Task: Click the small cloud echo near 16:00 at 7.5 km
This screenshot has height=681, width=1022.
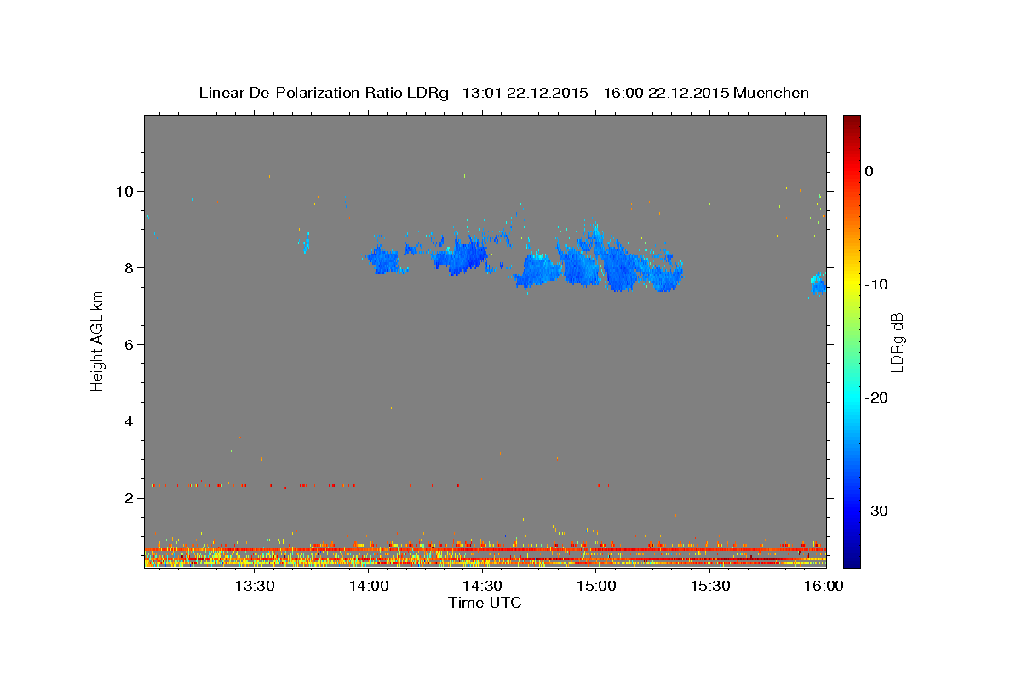Action: click(x=818, y=283)
